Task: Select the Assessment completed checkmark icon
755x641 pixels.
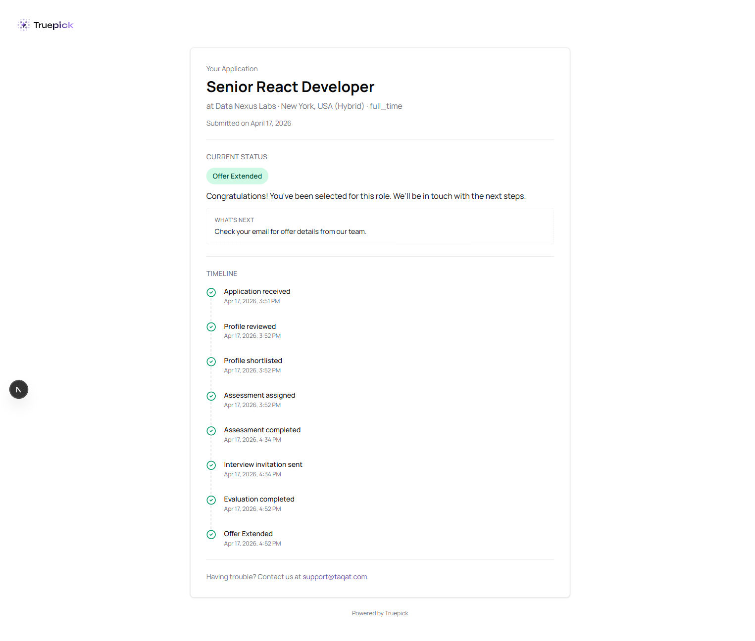Action: [211, 431]
